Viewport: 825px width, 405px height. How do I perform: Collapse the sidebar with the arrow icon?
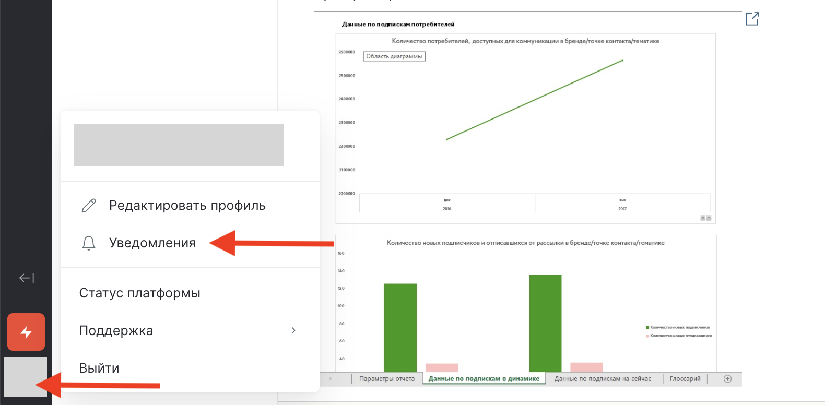[27, 278]
